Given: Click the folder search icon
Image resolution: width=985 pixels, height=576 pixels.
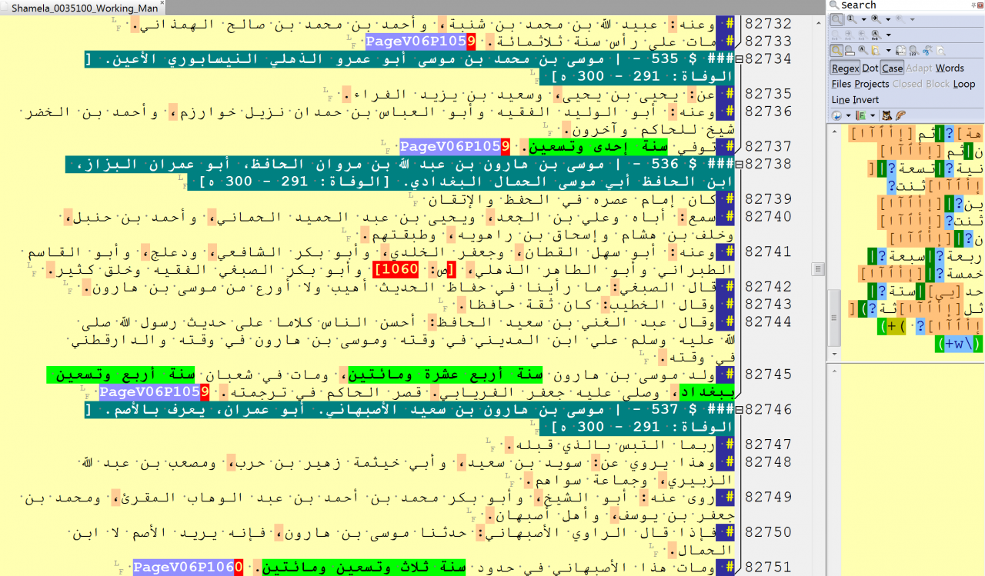Looking at the screenshot, I should [x=876, y=50].
